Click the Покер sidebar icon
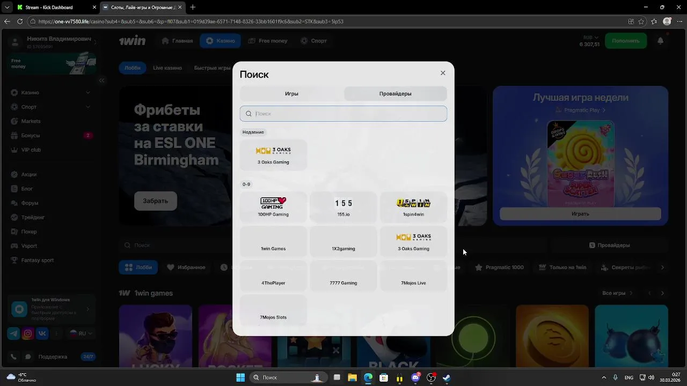This screenshot has width=687, height=386. point(14,232)
